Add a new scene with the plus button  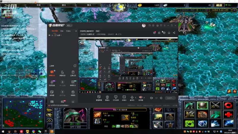(x=76, y=31)
